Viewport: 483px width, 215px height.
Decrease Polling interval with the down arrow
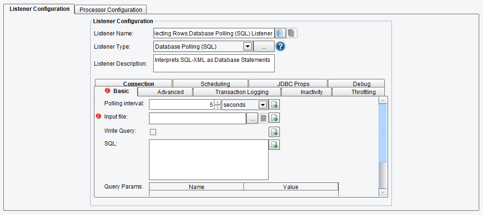pos(217,107)
